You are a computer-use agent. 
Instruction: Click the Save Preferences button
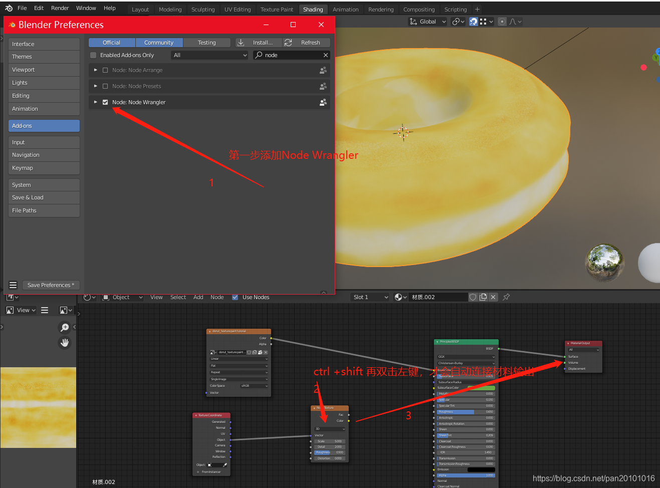(51, 285)
